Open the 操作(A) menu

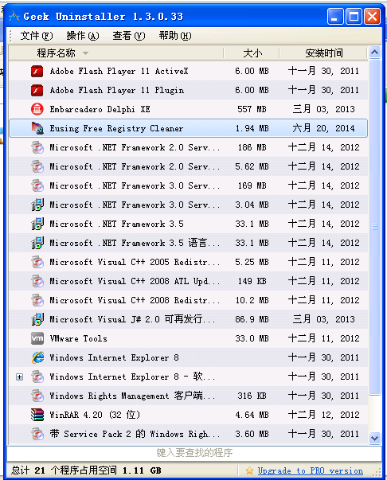(x=83, y=36)
